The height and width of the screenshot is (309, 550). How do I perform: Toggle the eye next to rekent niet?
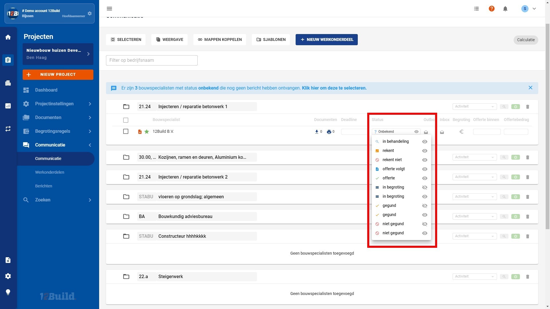click(x=425, y=160)
